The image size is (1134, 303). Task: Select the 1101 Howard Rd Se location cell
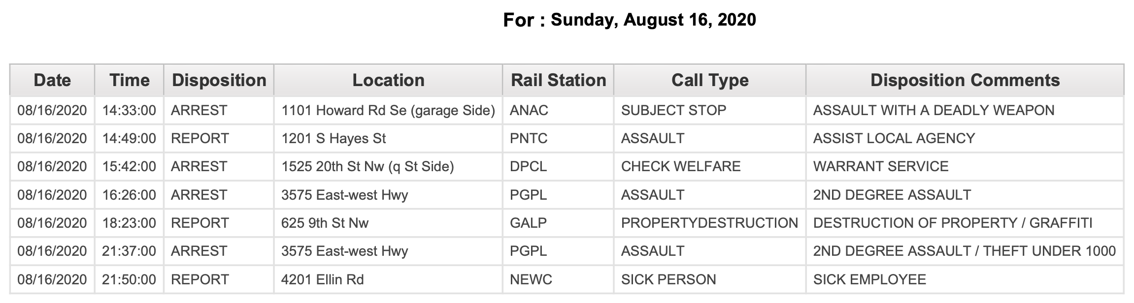point(388,110)
